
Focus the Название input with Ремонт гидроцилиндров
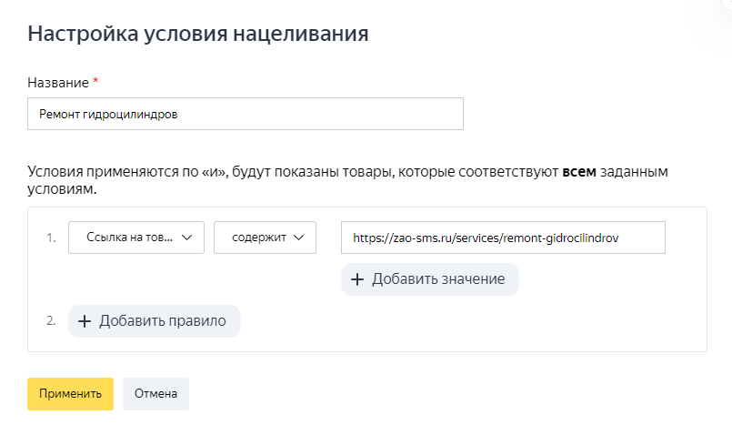coord(246,115)
